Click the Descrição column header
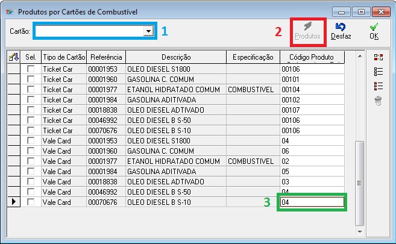The width and height of the screenshot is (396, 244). click(x=175, y=57)
